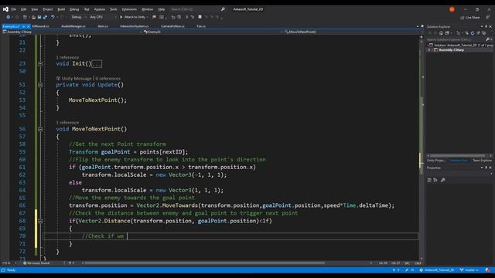Open the Extensions menu
The image size is (495, 278).
pyautogui.click(x=129, y=9)
